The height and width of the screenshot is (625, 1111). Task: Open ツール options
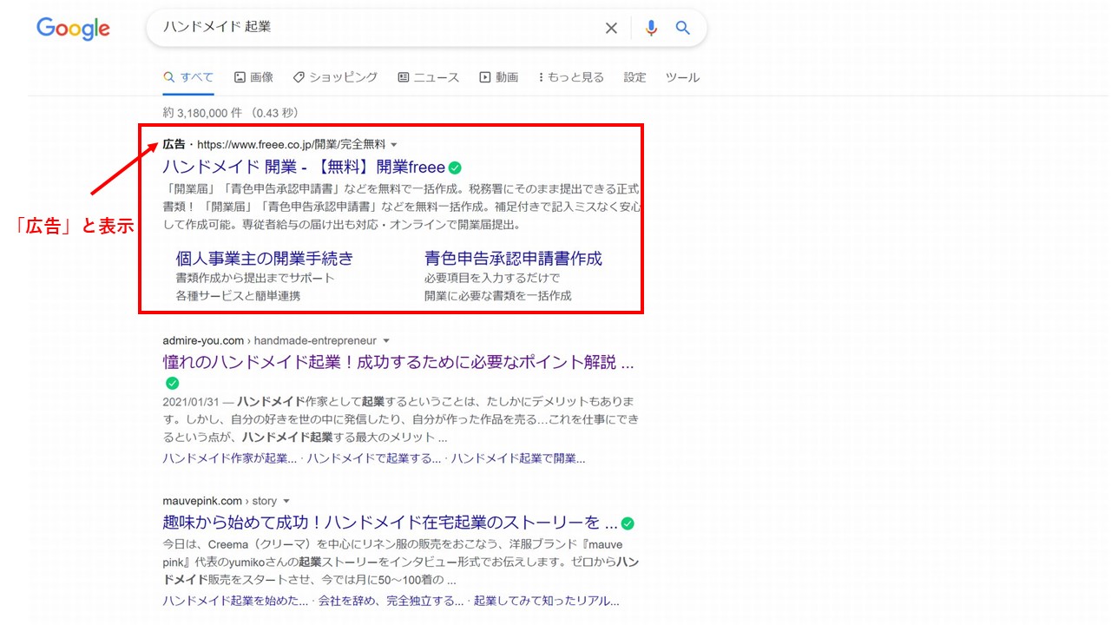[682, 77]
